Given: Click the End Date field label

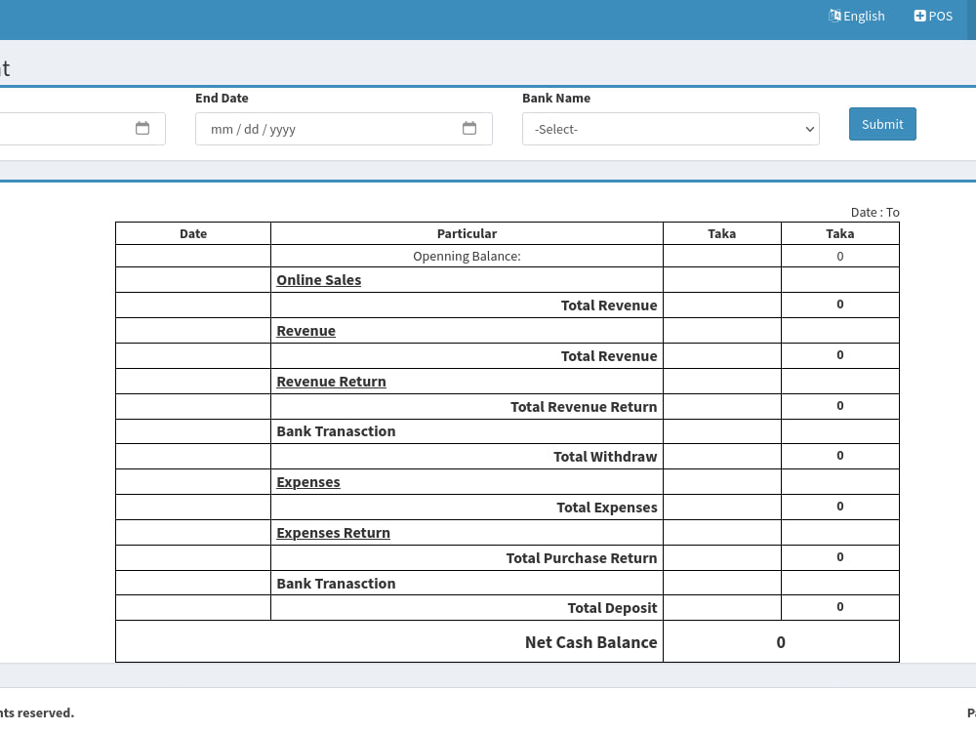Looking at the screenshot, I should [222, 98].
